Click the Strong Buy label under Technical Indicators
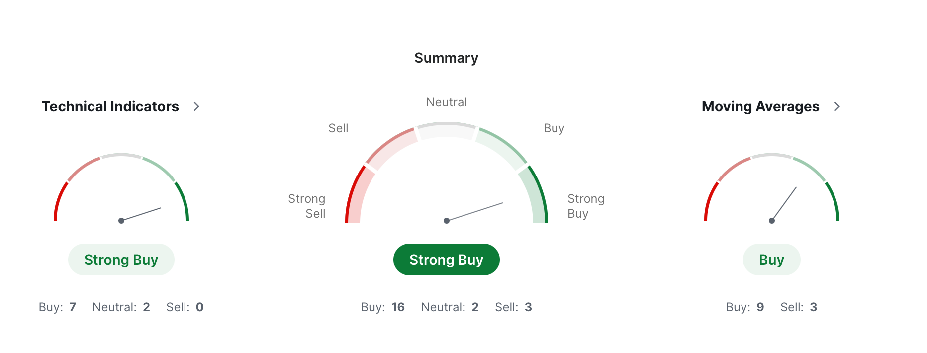 (x=121, y=259)
